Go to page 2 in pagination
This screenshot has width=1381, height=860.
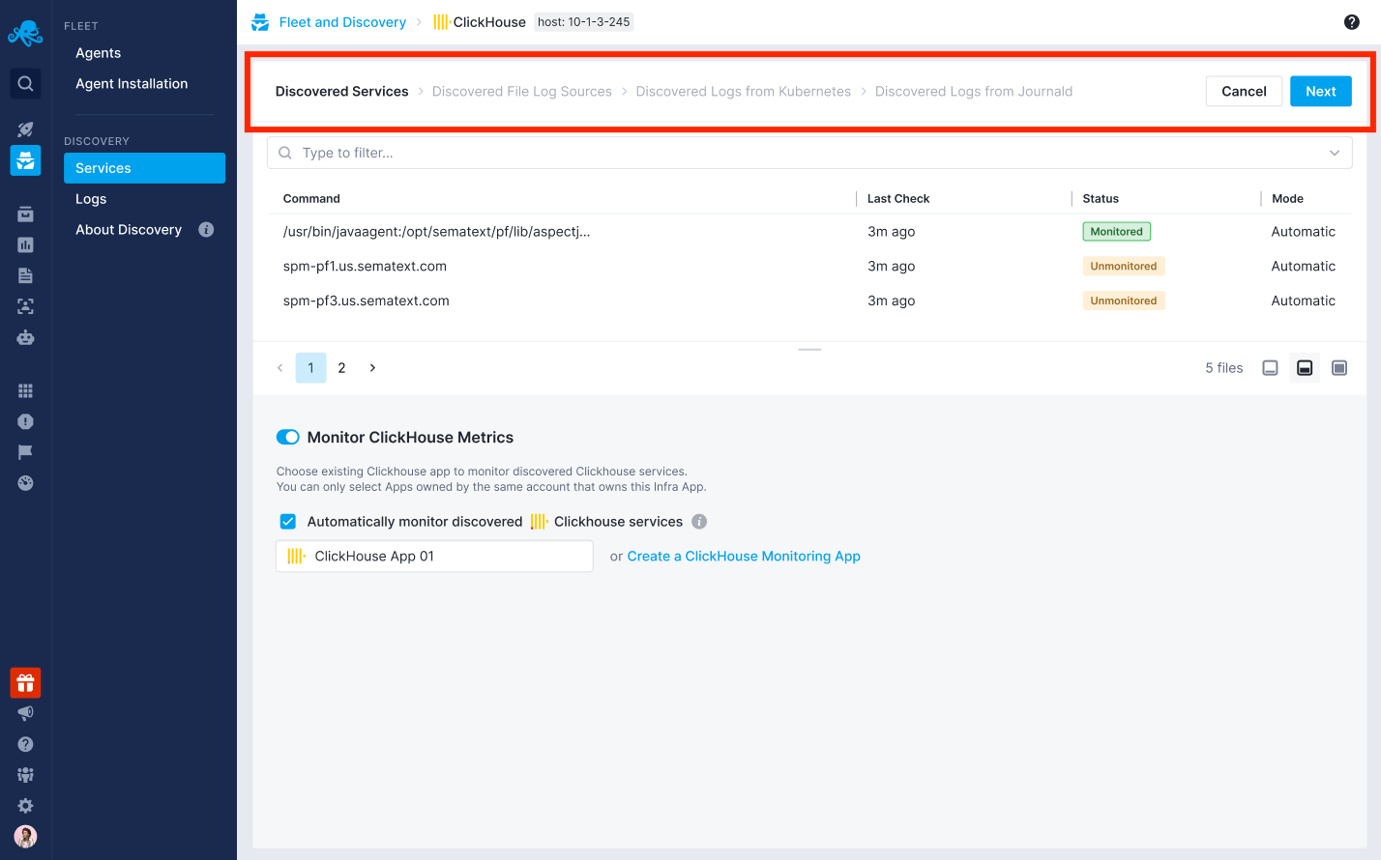click(x=341, y=368)
